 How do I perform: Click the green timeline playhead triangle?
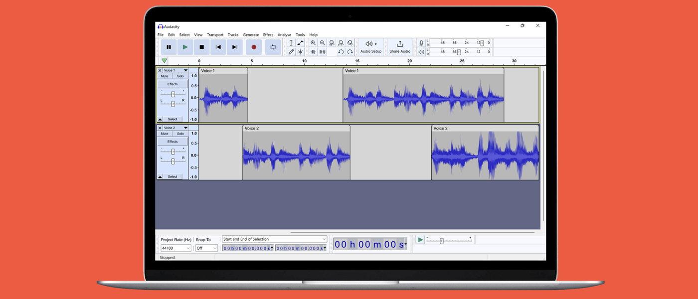coord(164,61)
